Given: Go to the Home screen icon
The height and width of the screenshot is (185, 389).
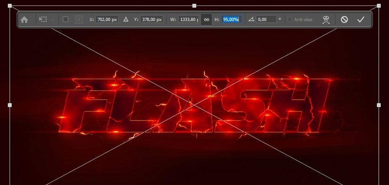Looking at the screenshot, I should pos(24,20).
